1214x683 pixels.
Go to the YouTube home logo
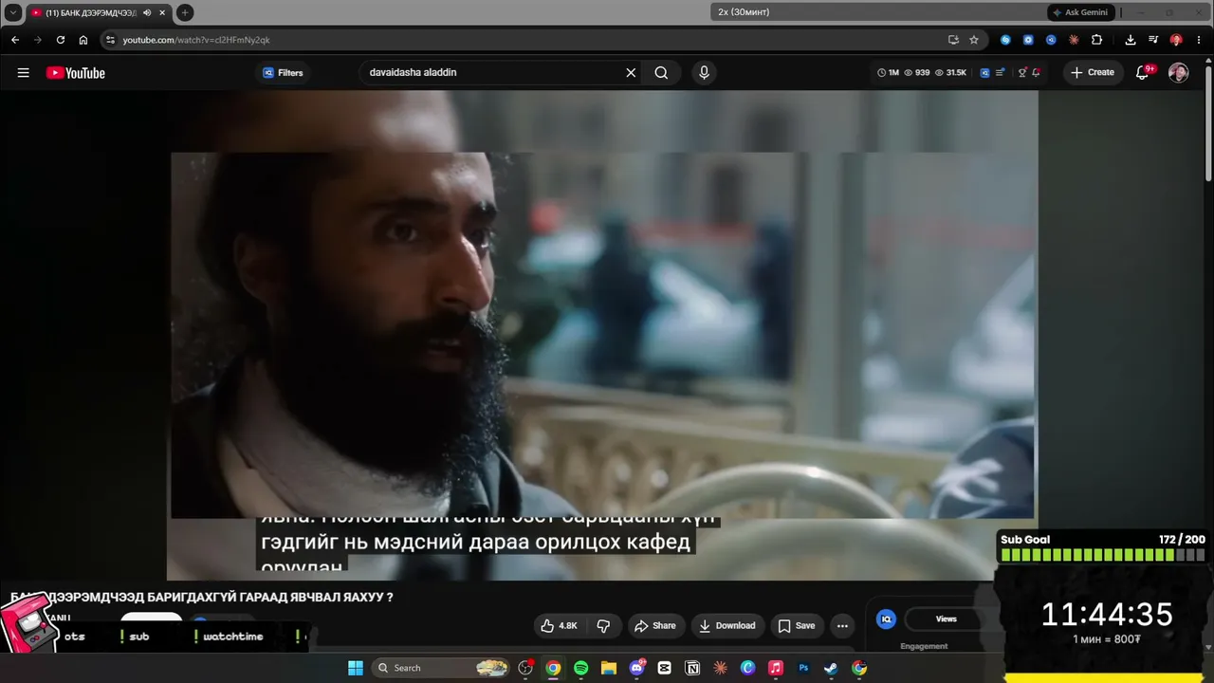(76, 73)
